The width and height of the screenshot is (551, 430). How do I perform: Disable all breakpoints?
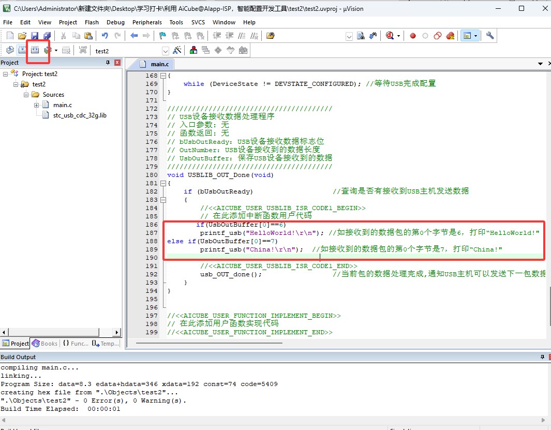pyautogui.click(x=438, y=36)
